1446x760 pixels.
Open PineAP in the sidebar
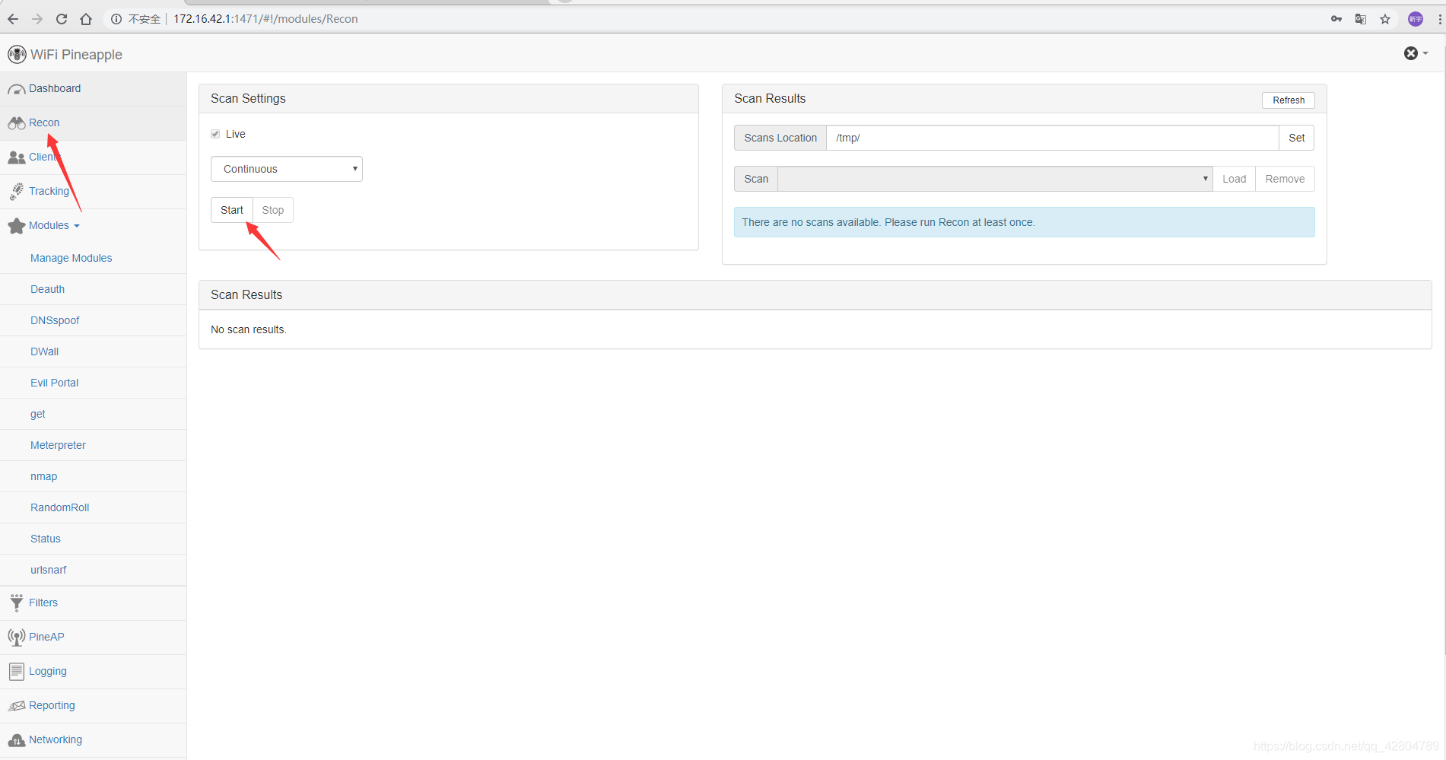pos(46,637)
